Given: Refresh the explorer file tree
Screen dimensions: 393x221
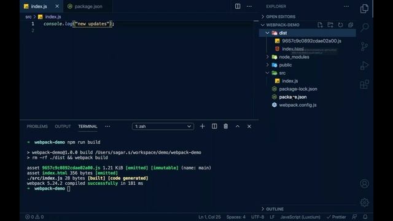Looking at the screenshot, I should [x=340, y=25].
